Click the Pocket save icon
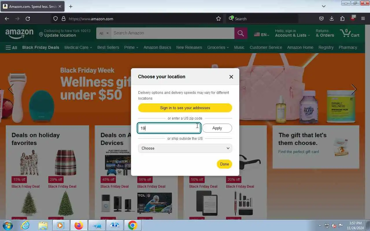 (x=321, y=19)
